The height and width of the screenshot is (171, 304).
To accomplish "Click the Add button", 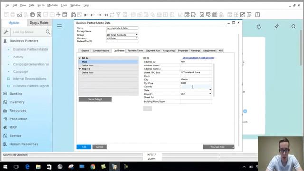I will coord(84,147).
